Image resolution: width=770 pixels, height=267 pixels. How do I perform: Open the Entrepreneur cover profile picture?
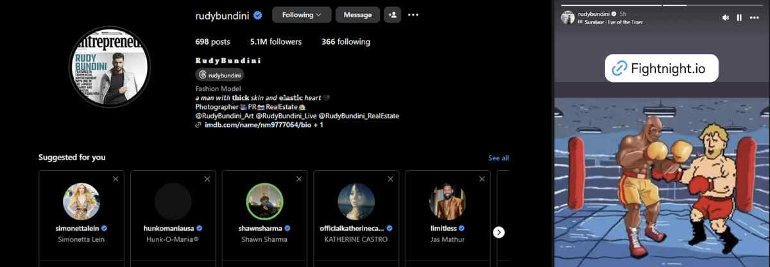tap(109, 68)
